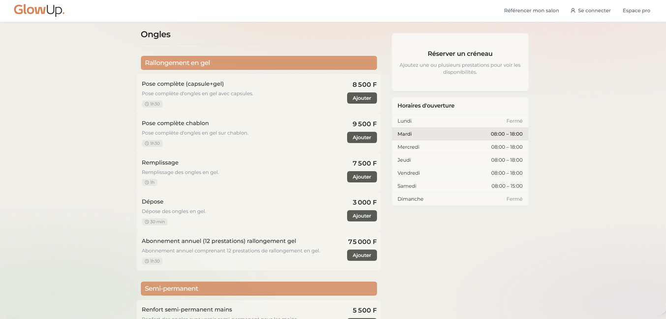The image size is (666, 319).
Task: Click the Renfort semi-permanent mains title
Action: (187, 310)
